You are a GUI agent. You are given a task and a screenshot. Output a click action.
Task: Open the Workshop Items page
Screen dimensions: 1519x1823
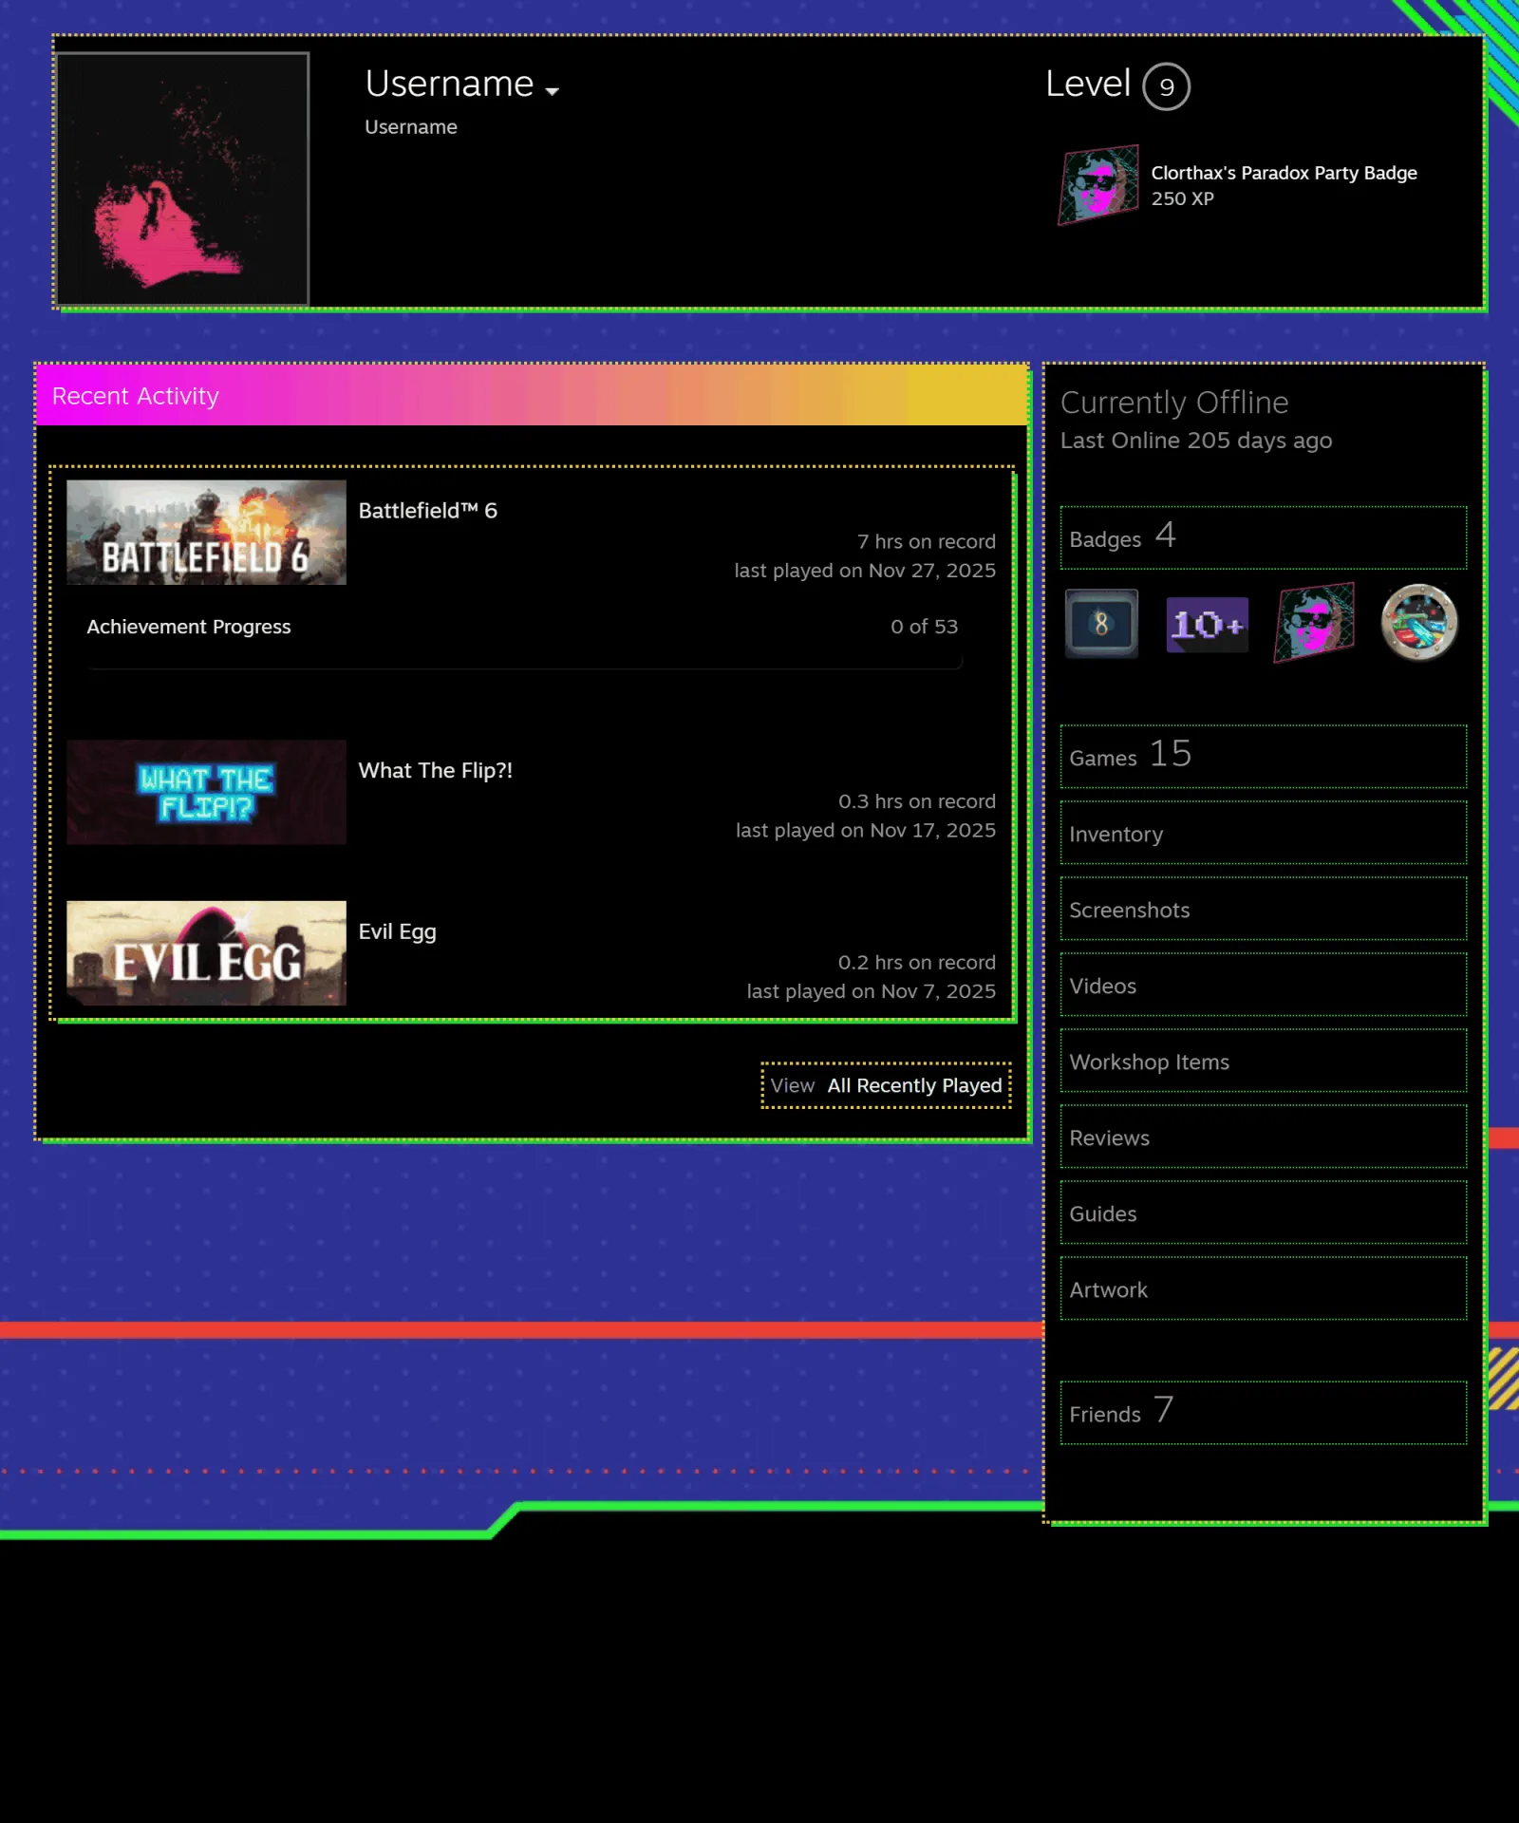pos(1263,1061)
